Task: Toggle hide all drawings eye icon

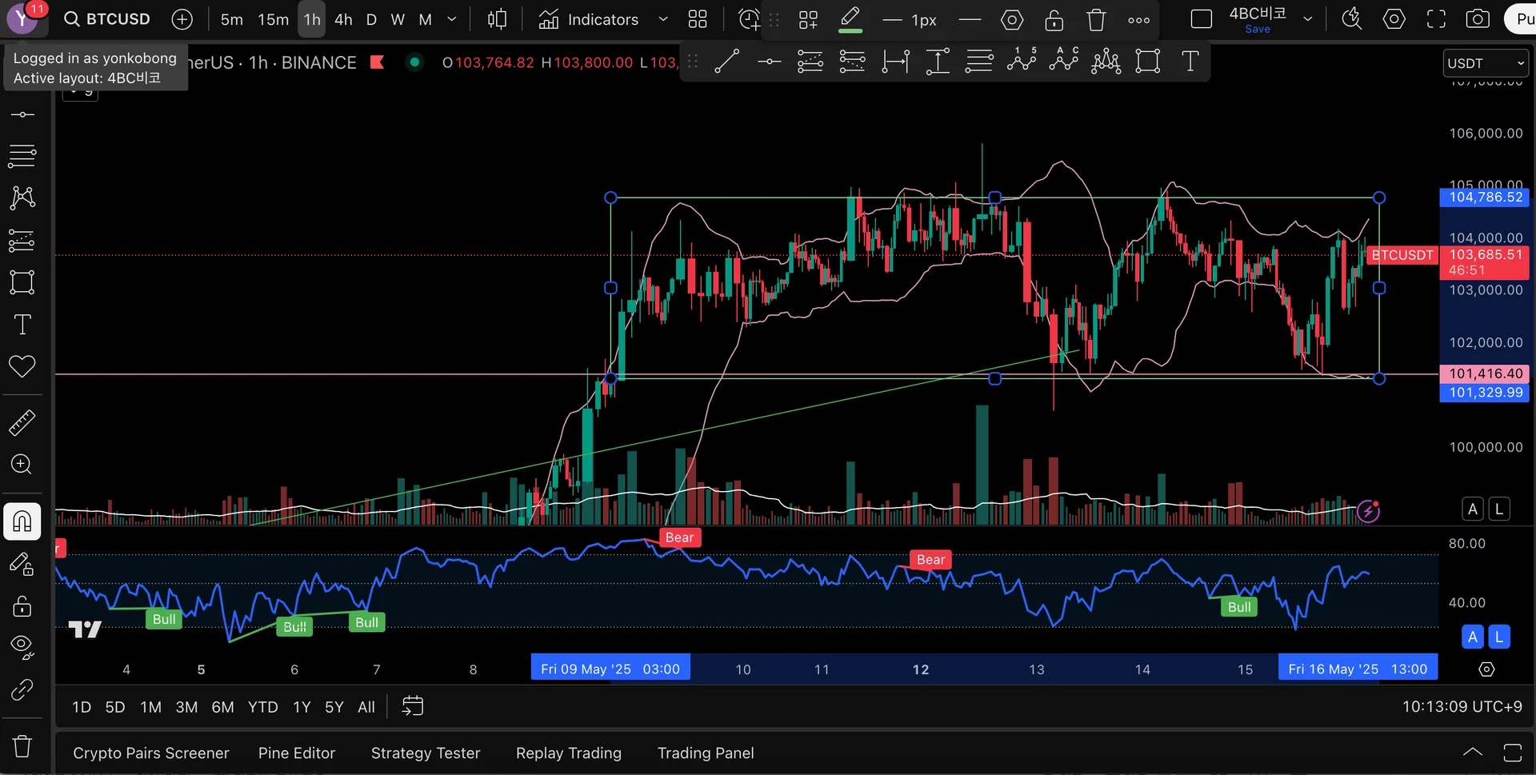Action: pyautogui.click(x=22, y=647)
